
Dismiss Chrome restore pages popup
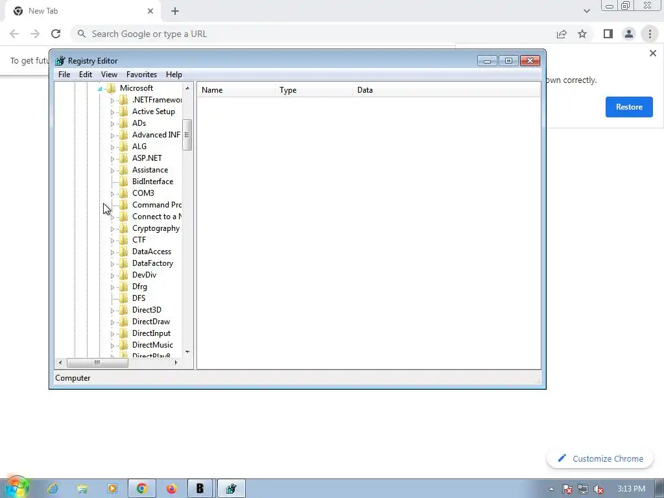(x=652, y=53)
